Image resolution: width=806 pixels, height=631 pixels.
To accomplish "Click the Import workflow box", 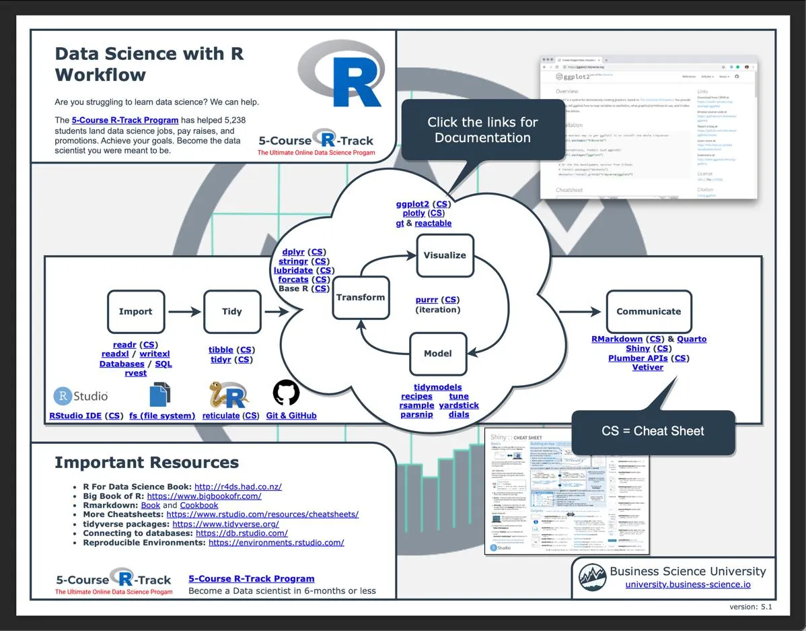I will coord(136,311).
